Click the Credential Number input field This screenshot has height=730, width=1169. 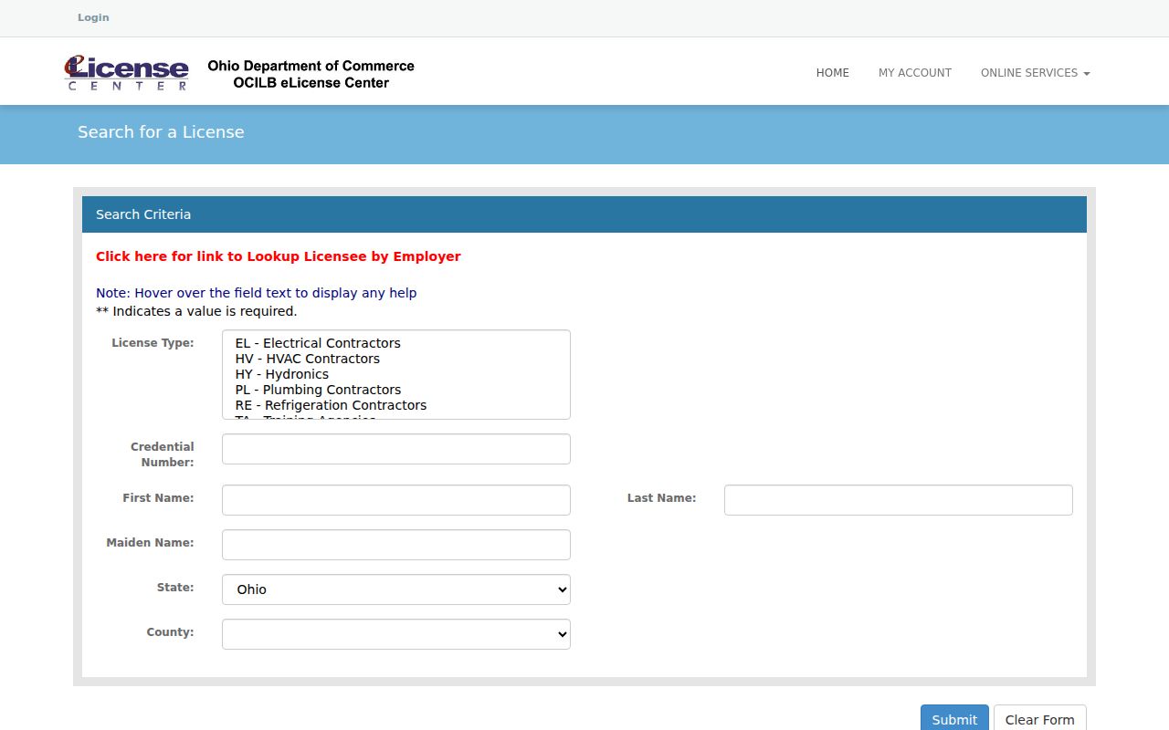(x=396, y=449)
